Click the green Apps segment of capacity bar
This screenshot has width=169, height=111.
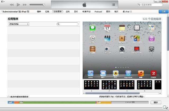tap(57, 102)
